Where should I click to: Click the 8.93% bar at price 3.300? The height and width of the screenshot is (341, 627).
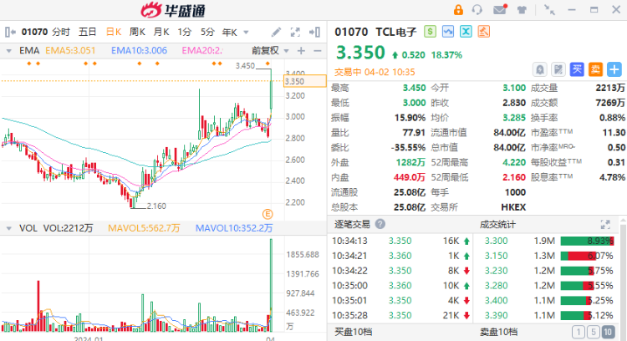pyautogui.click(x=587, y=241)
